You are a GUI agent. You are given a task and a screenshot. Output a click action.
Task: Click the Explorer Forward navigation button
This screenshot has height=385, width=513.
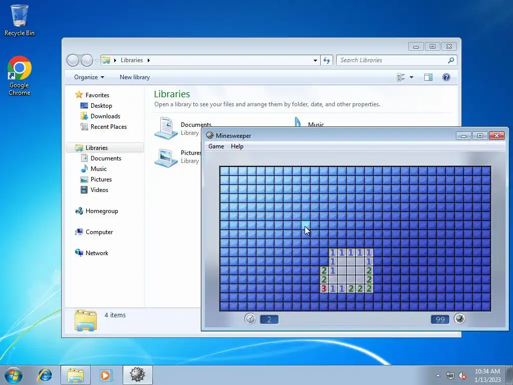pyautogui.click(x=87, y=60)
